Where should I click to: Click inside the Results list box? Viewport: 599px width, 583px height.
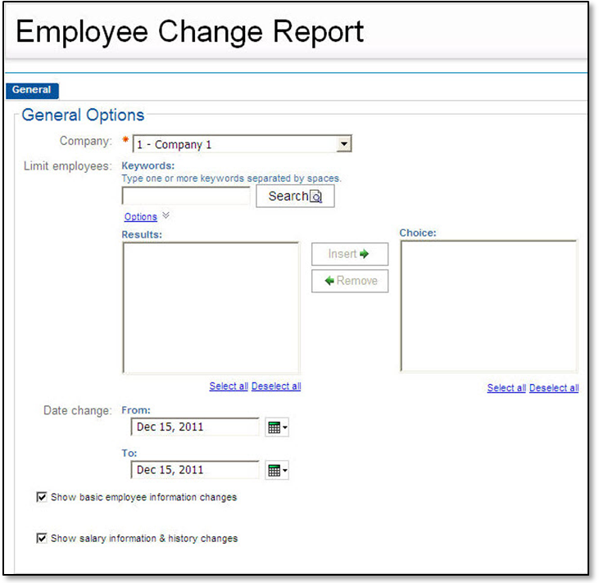(211, 307)
